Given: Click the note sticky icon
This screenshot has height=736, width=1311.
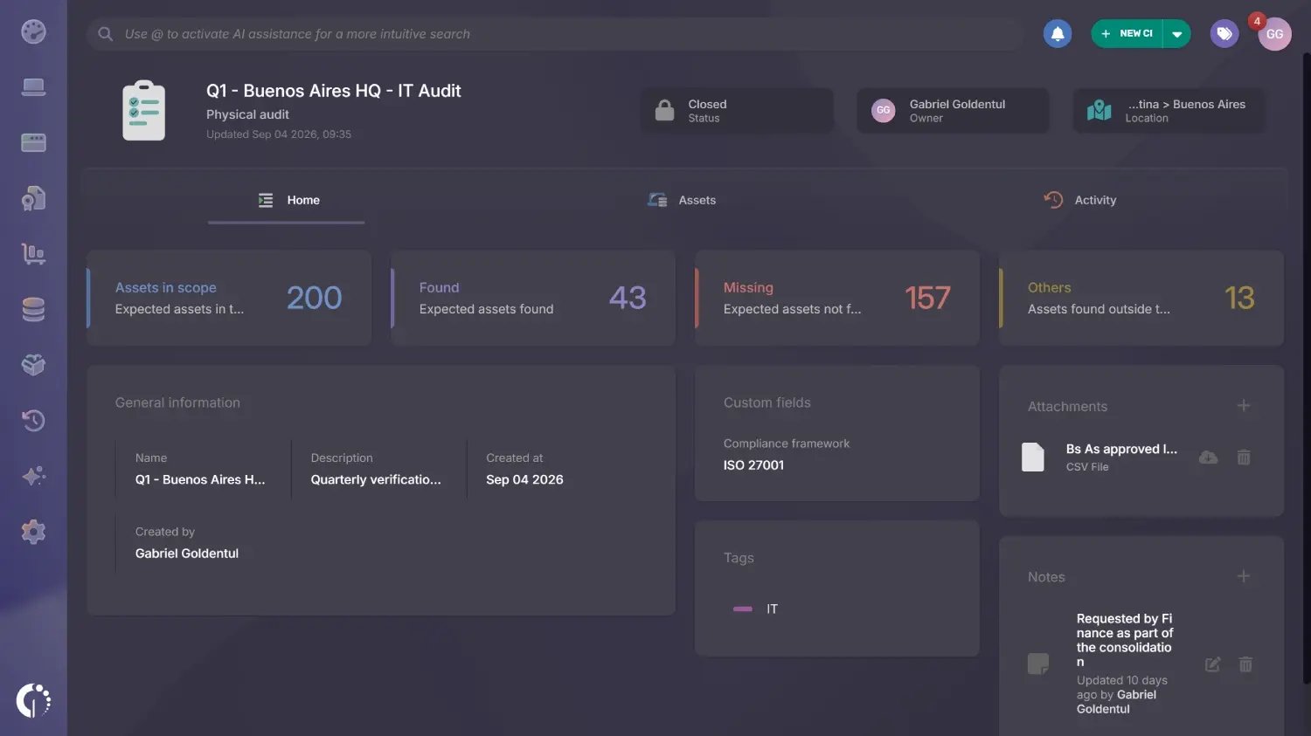Looking at the screenshot, I should coord(1038,664).
